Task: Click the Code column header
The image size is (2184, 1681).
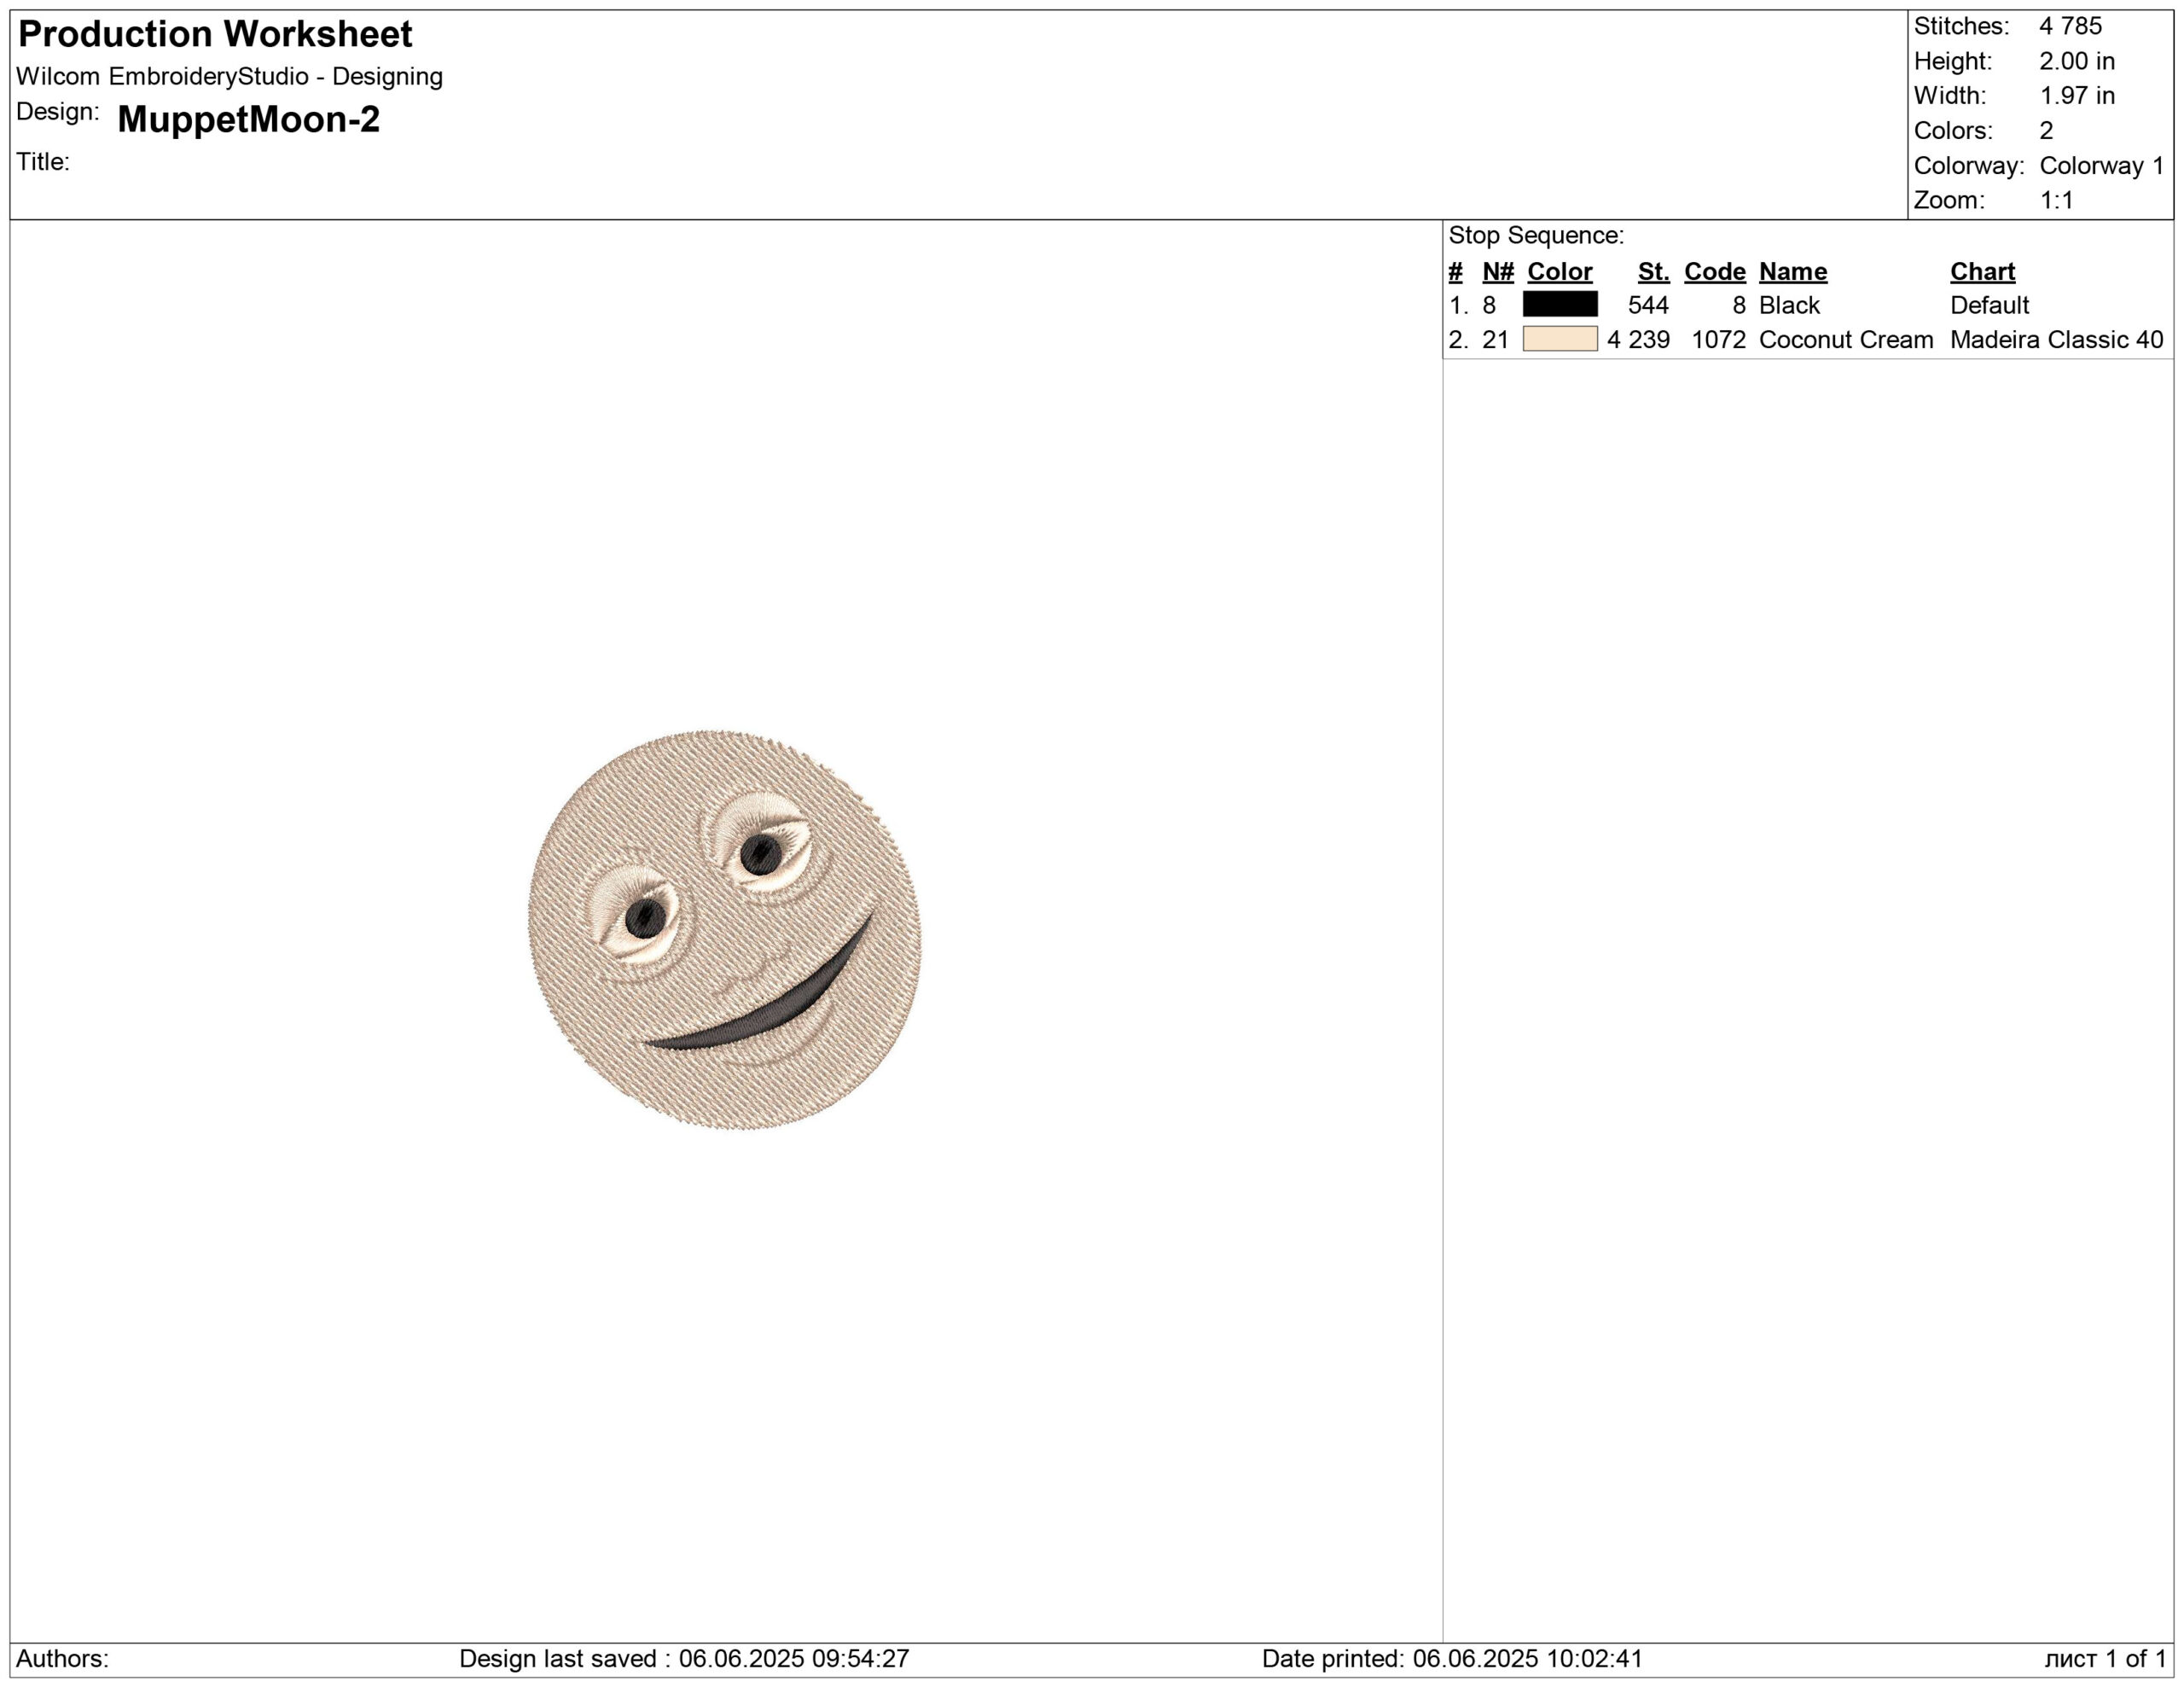Action: click(1714, 271)
